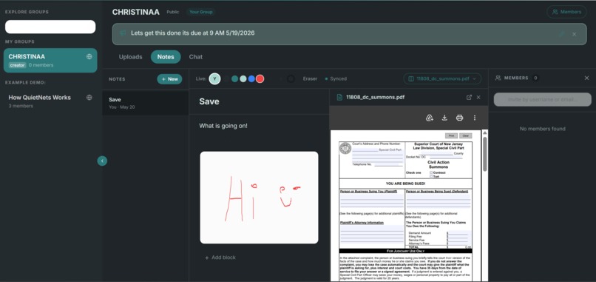Click the live user avatar Y
596x282 pixels.
point(214,78)
